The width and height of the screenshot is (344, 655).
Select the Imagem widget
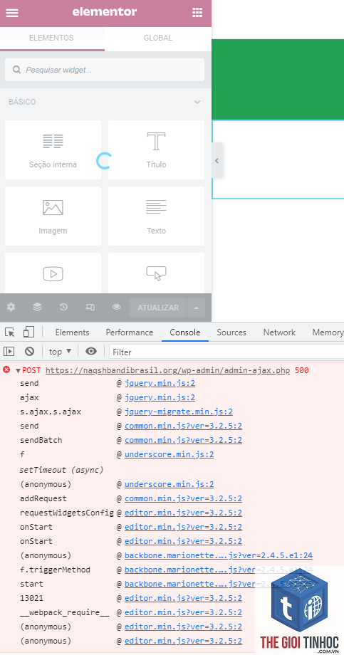[x=53, y=216]
